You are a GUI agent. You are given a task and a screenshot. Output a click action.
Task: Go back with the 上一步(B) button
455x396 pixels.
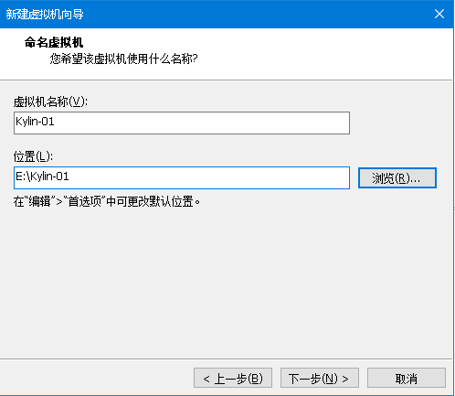click(x=233, y=378)
